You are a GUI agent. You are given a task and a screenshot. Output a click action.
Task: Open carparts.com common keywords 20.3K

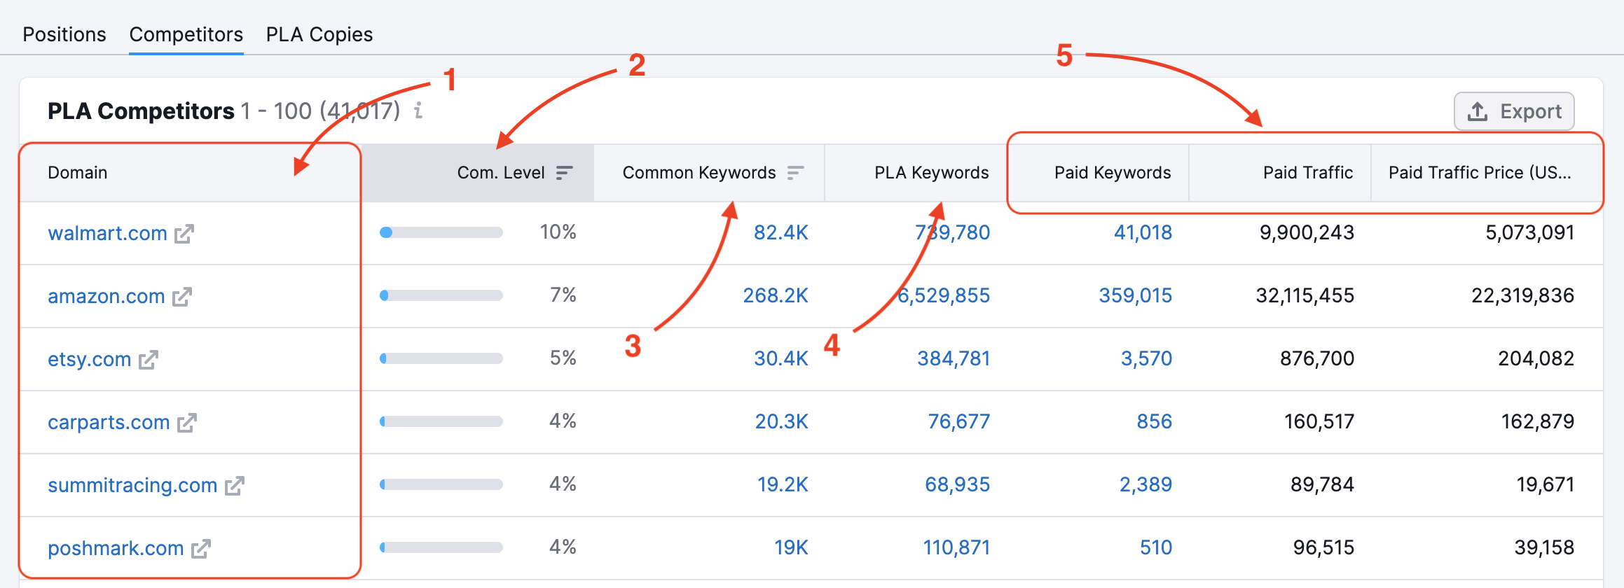pyautogui.click(x=782, y=421)
